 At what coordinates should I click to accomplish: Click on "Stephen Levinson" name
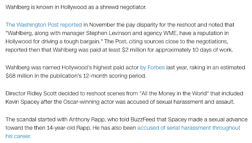click(x=109, y=33)
